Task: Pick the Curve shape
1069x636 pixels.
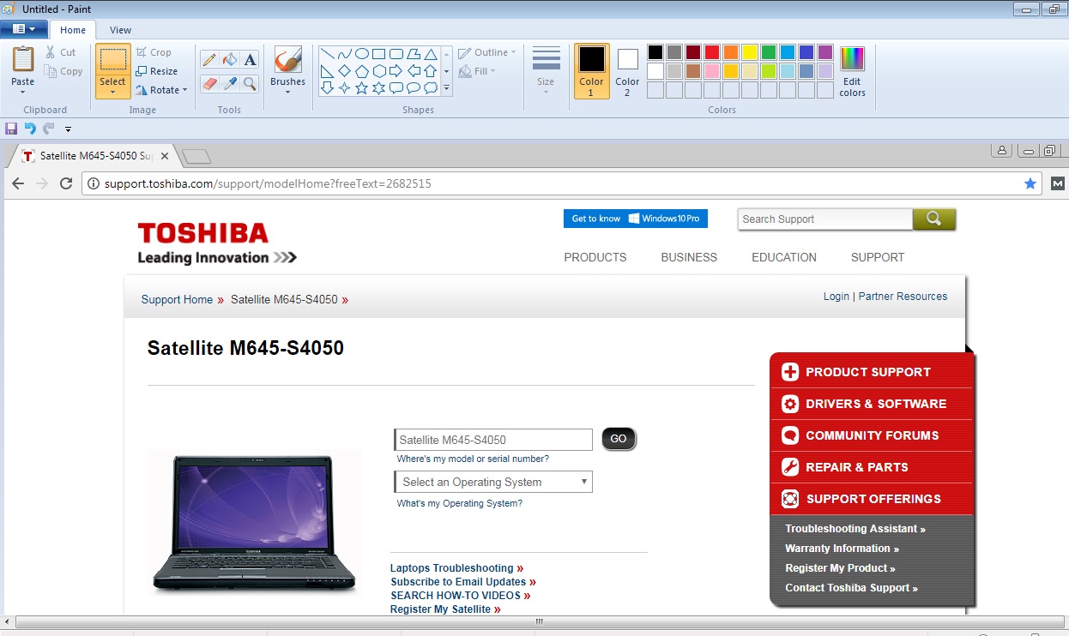Action: [x=345, y=54]
